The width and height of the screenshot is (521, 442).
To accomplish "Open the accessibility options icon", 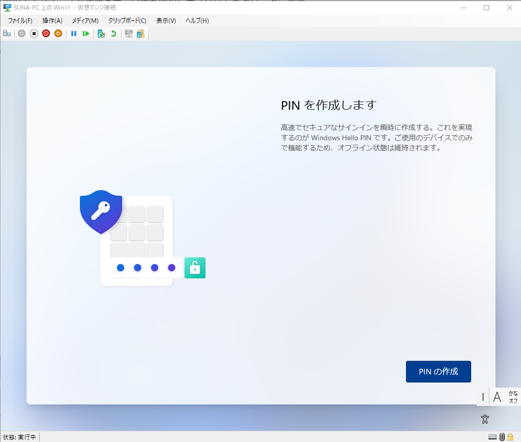I will [485, 419].
